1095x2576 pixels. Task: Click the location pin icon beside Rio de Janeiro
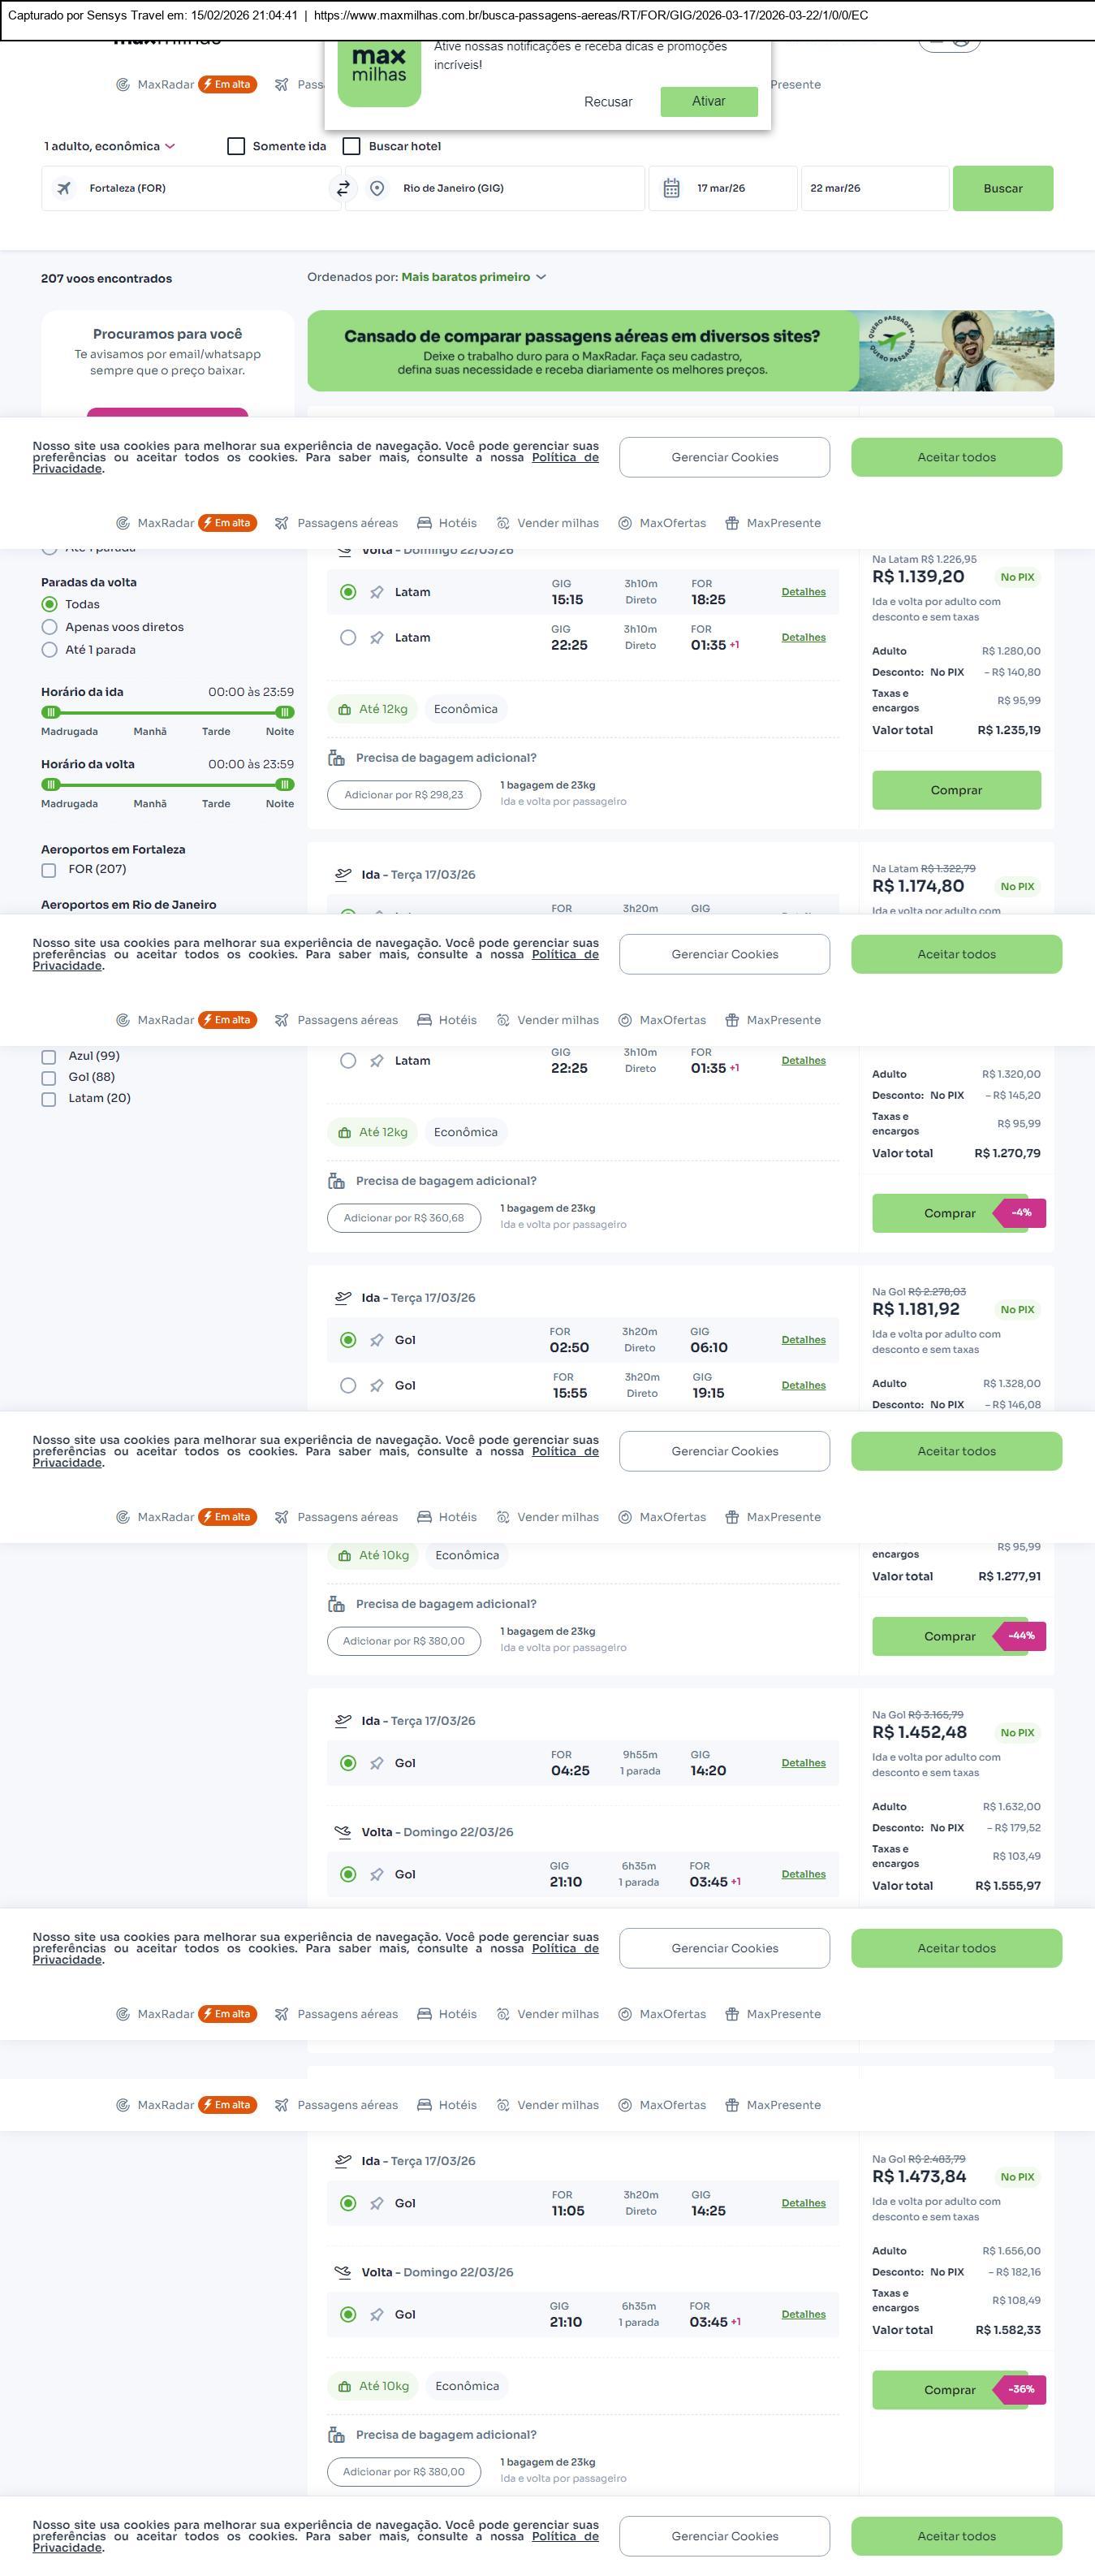tap(377, 188)
